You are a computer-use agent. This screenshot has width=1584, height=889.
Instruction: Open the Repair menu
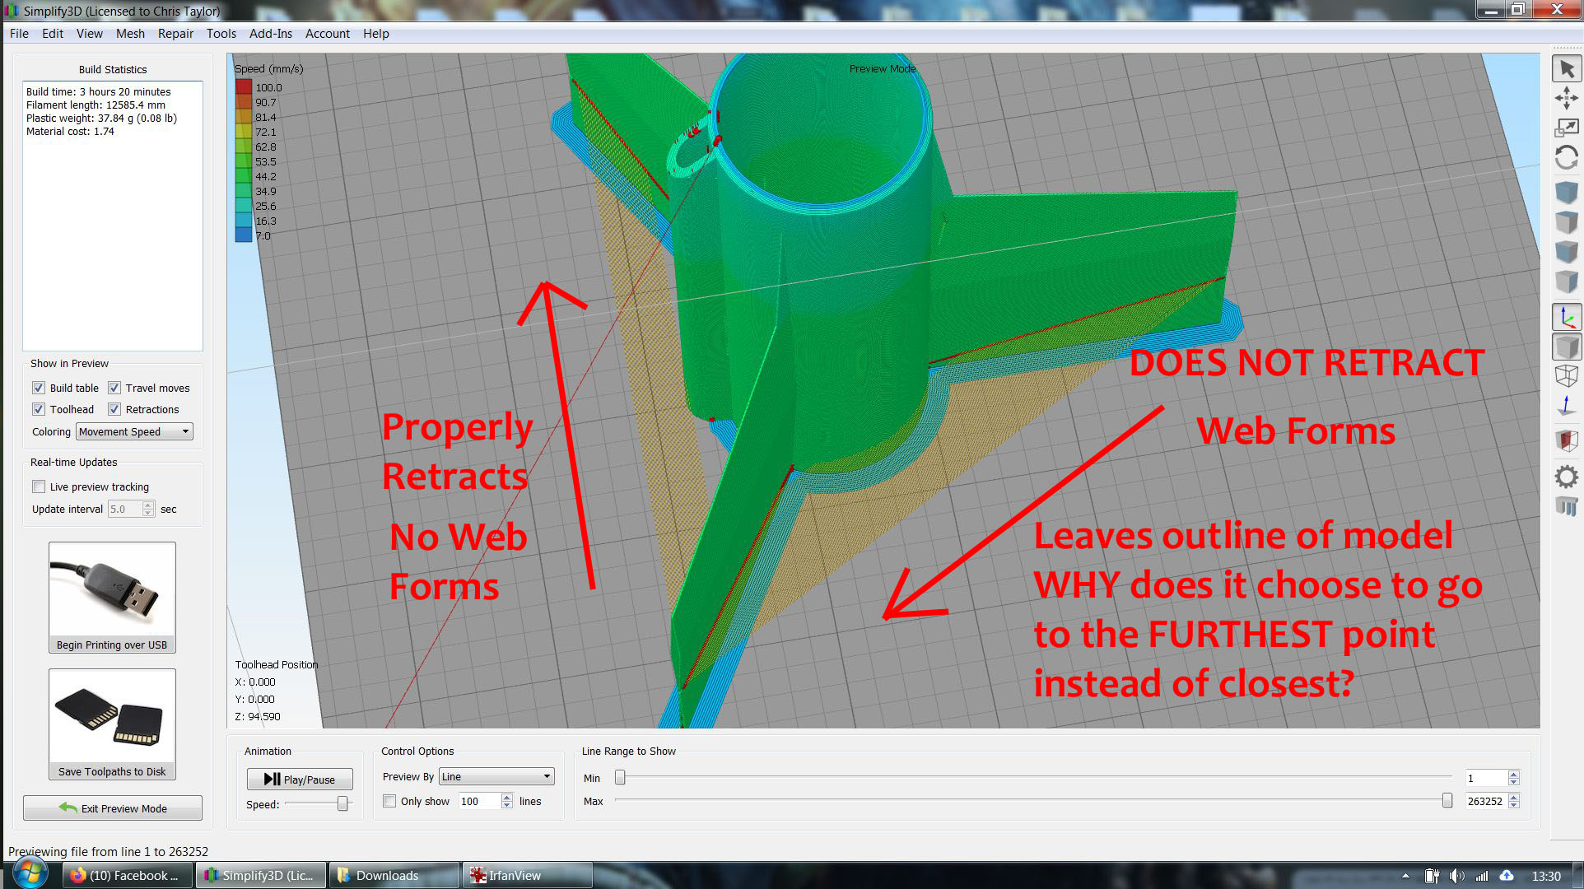click(x=175, y=34)
